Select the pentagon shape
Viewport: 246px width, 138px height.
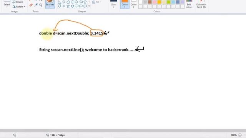point(68,2)
